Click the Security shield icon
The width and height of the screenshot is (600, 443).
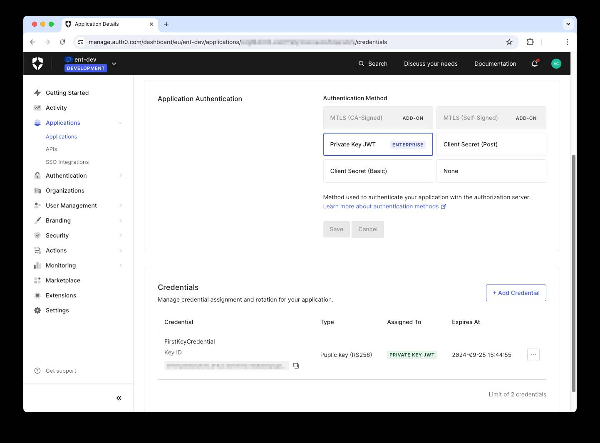coord(37,235)
